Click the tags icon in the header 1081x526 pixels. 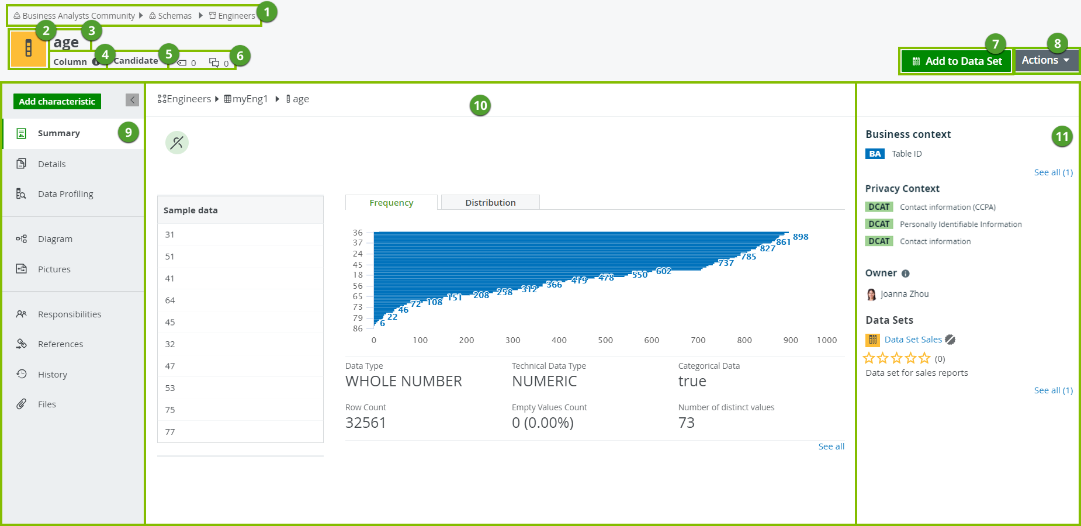(x=182, y=63)
